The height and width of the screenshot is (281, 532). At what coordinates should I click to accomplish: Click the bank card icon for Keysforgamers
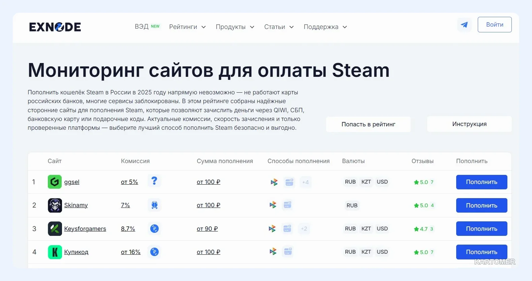(287, 228)
